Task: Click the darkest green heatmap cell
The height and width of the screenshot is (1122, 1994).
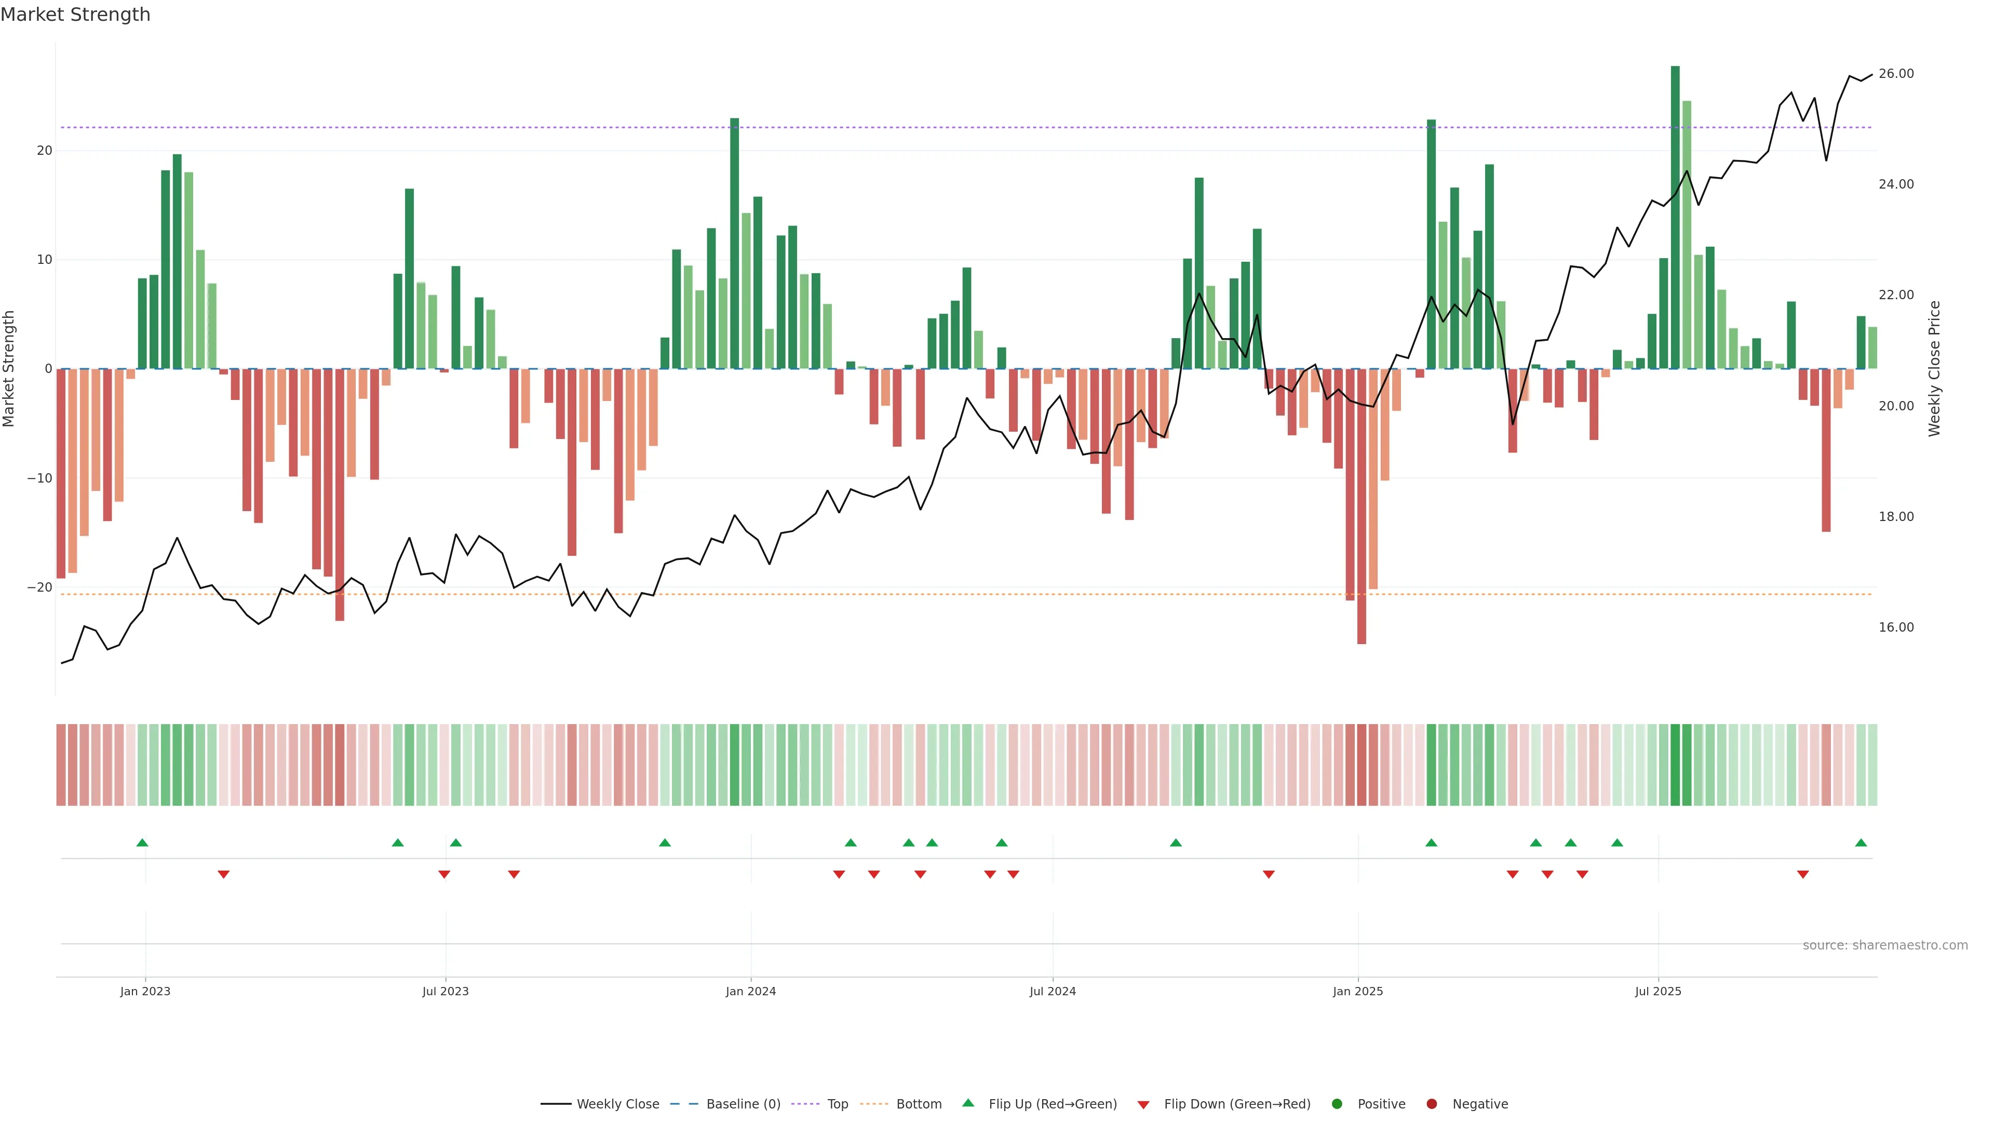Action: (1675, 765)
